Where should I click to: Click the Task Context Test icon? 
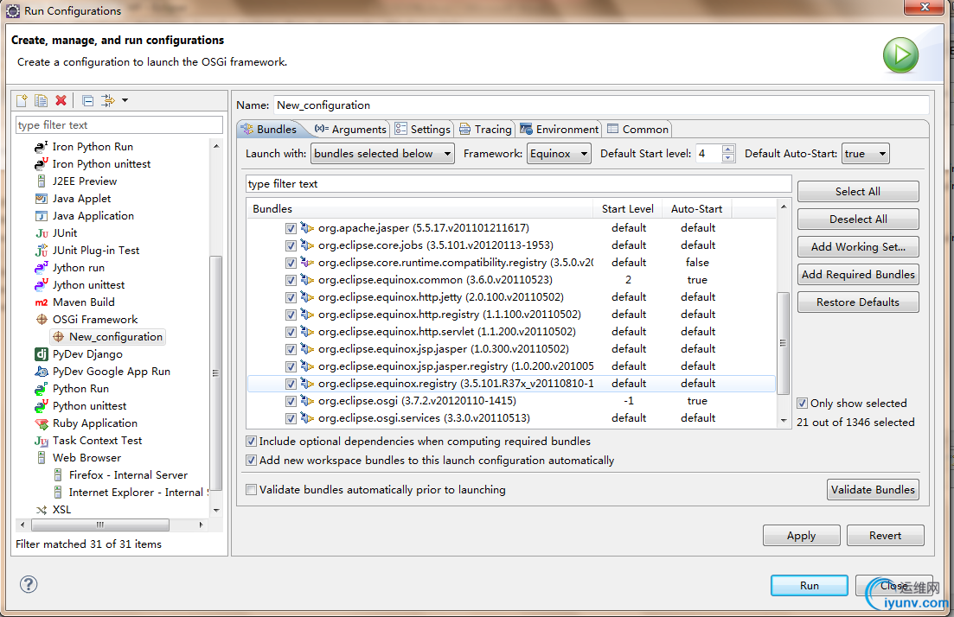[42, 441]
